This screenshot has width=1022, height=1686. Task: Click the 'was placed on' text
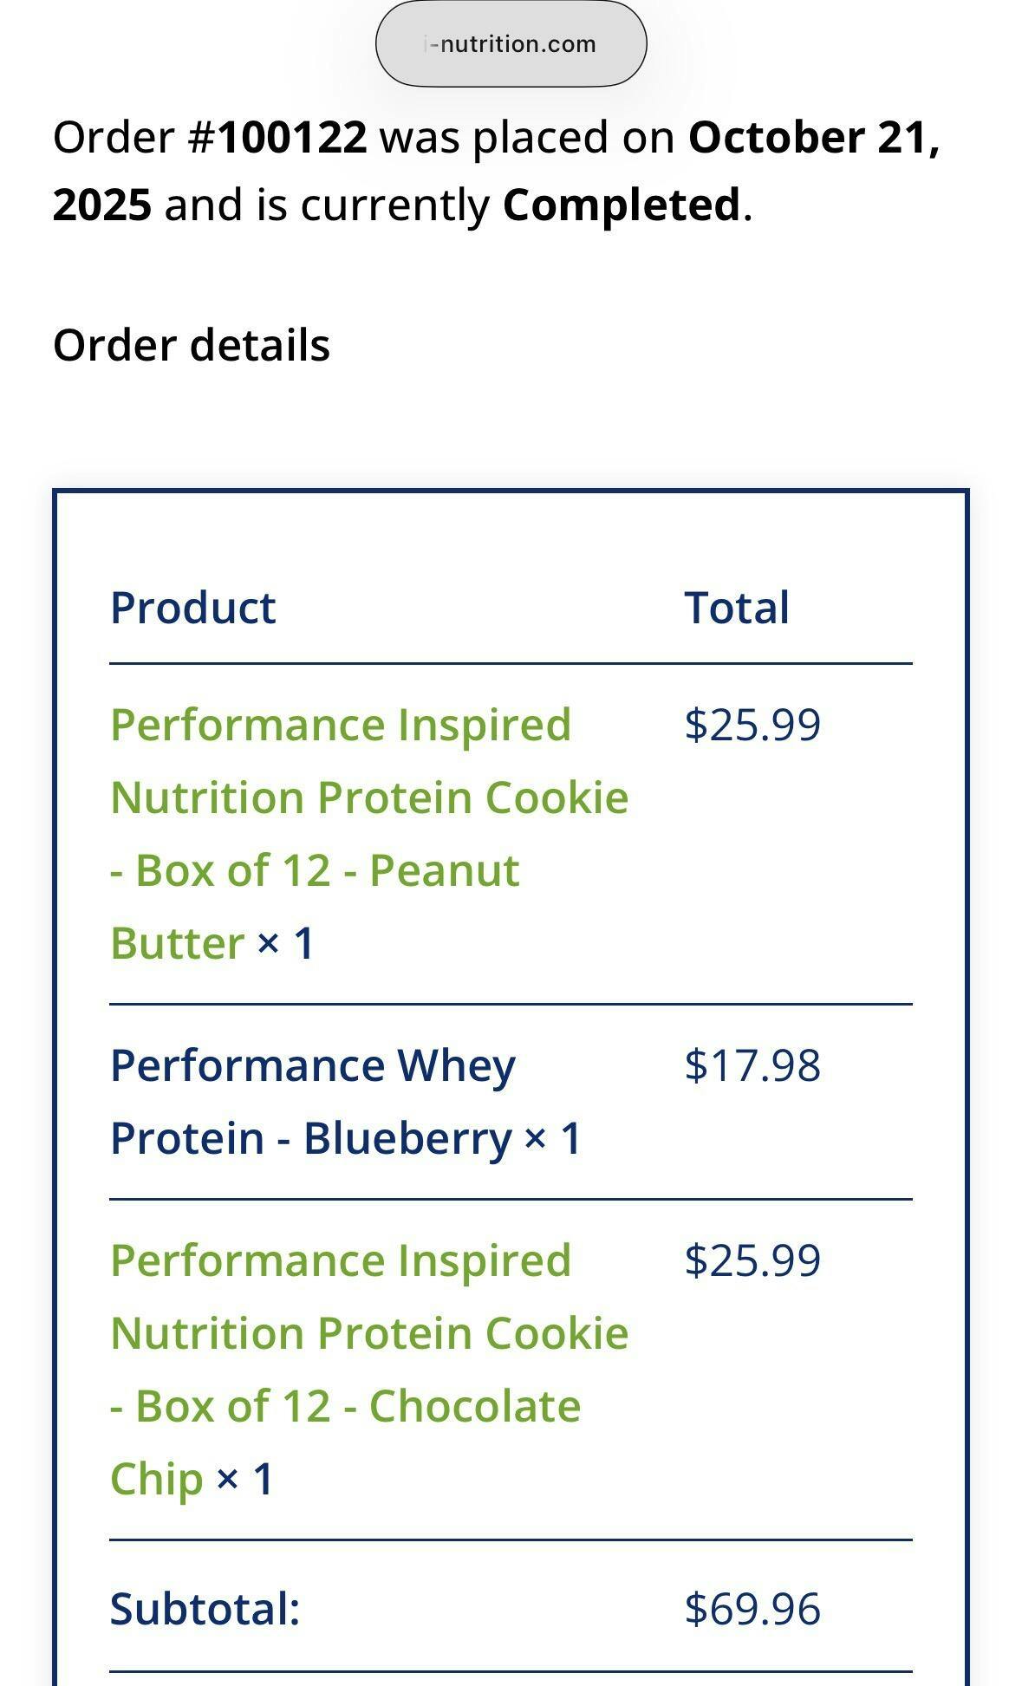[527, 137]
